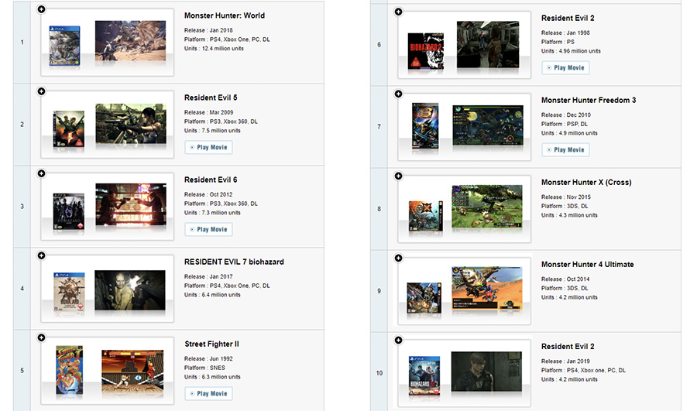Expand plus icon on Monster Hunter Freedom 3 card
Viewport: 697px width, 411px height.
pyautogui.click(x=399, y=94)
